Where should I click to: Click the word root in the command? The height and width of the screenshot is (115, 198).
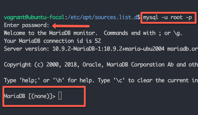tap(177, 17)
